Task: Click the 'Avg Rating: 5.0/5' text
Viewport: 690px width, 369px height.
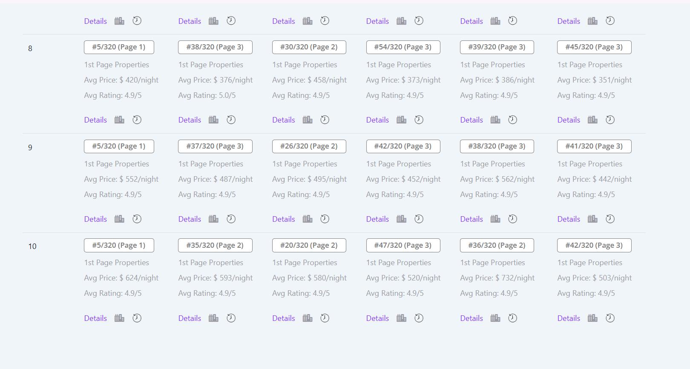Action: [207, 95]
